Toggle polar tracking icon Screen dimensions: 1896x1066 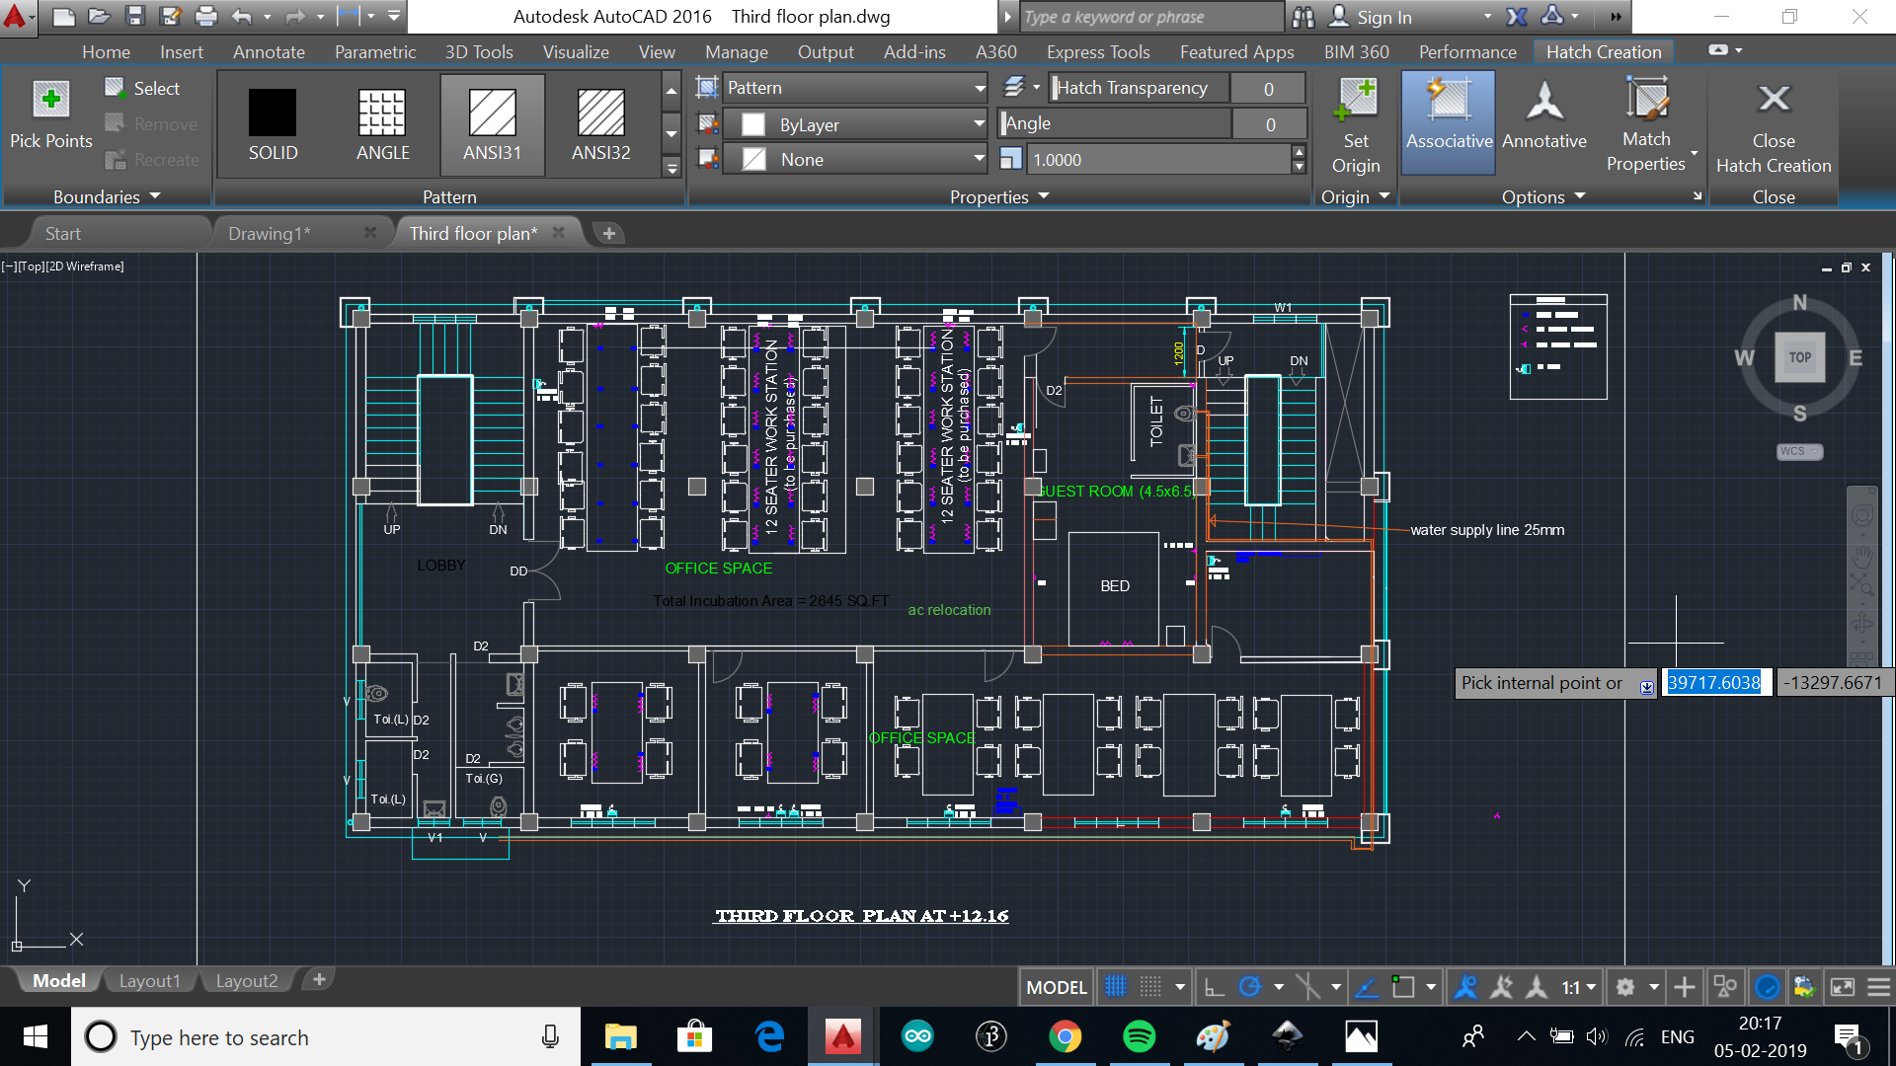(x=1250, y=987)
